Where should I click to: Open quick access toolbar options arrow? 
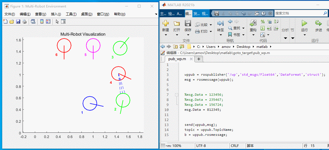coord(270,13)
